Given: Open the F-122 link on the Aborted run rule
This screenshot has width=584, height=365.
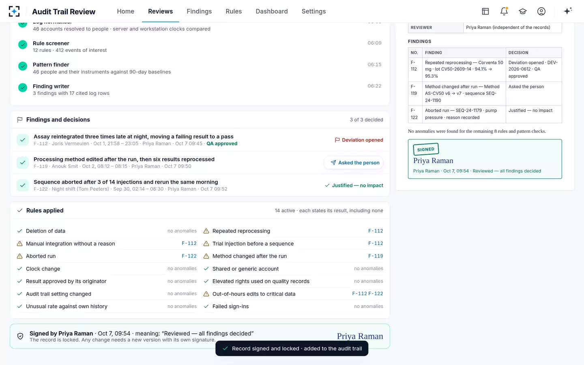Looking at the screenshot, I should (x=189, y=256).
